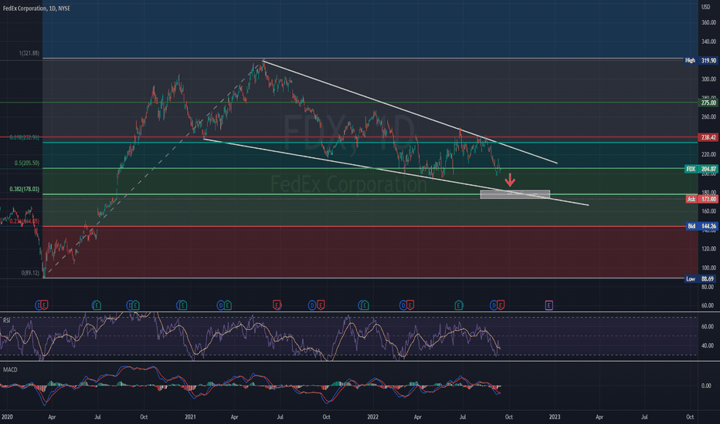Open the green earnings marker before October 2020
Viewport: 720px width, 424px height.
pyautogui.click(x=135, y=305)
